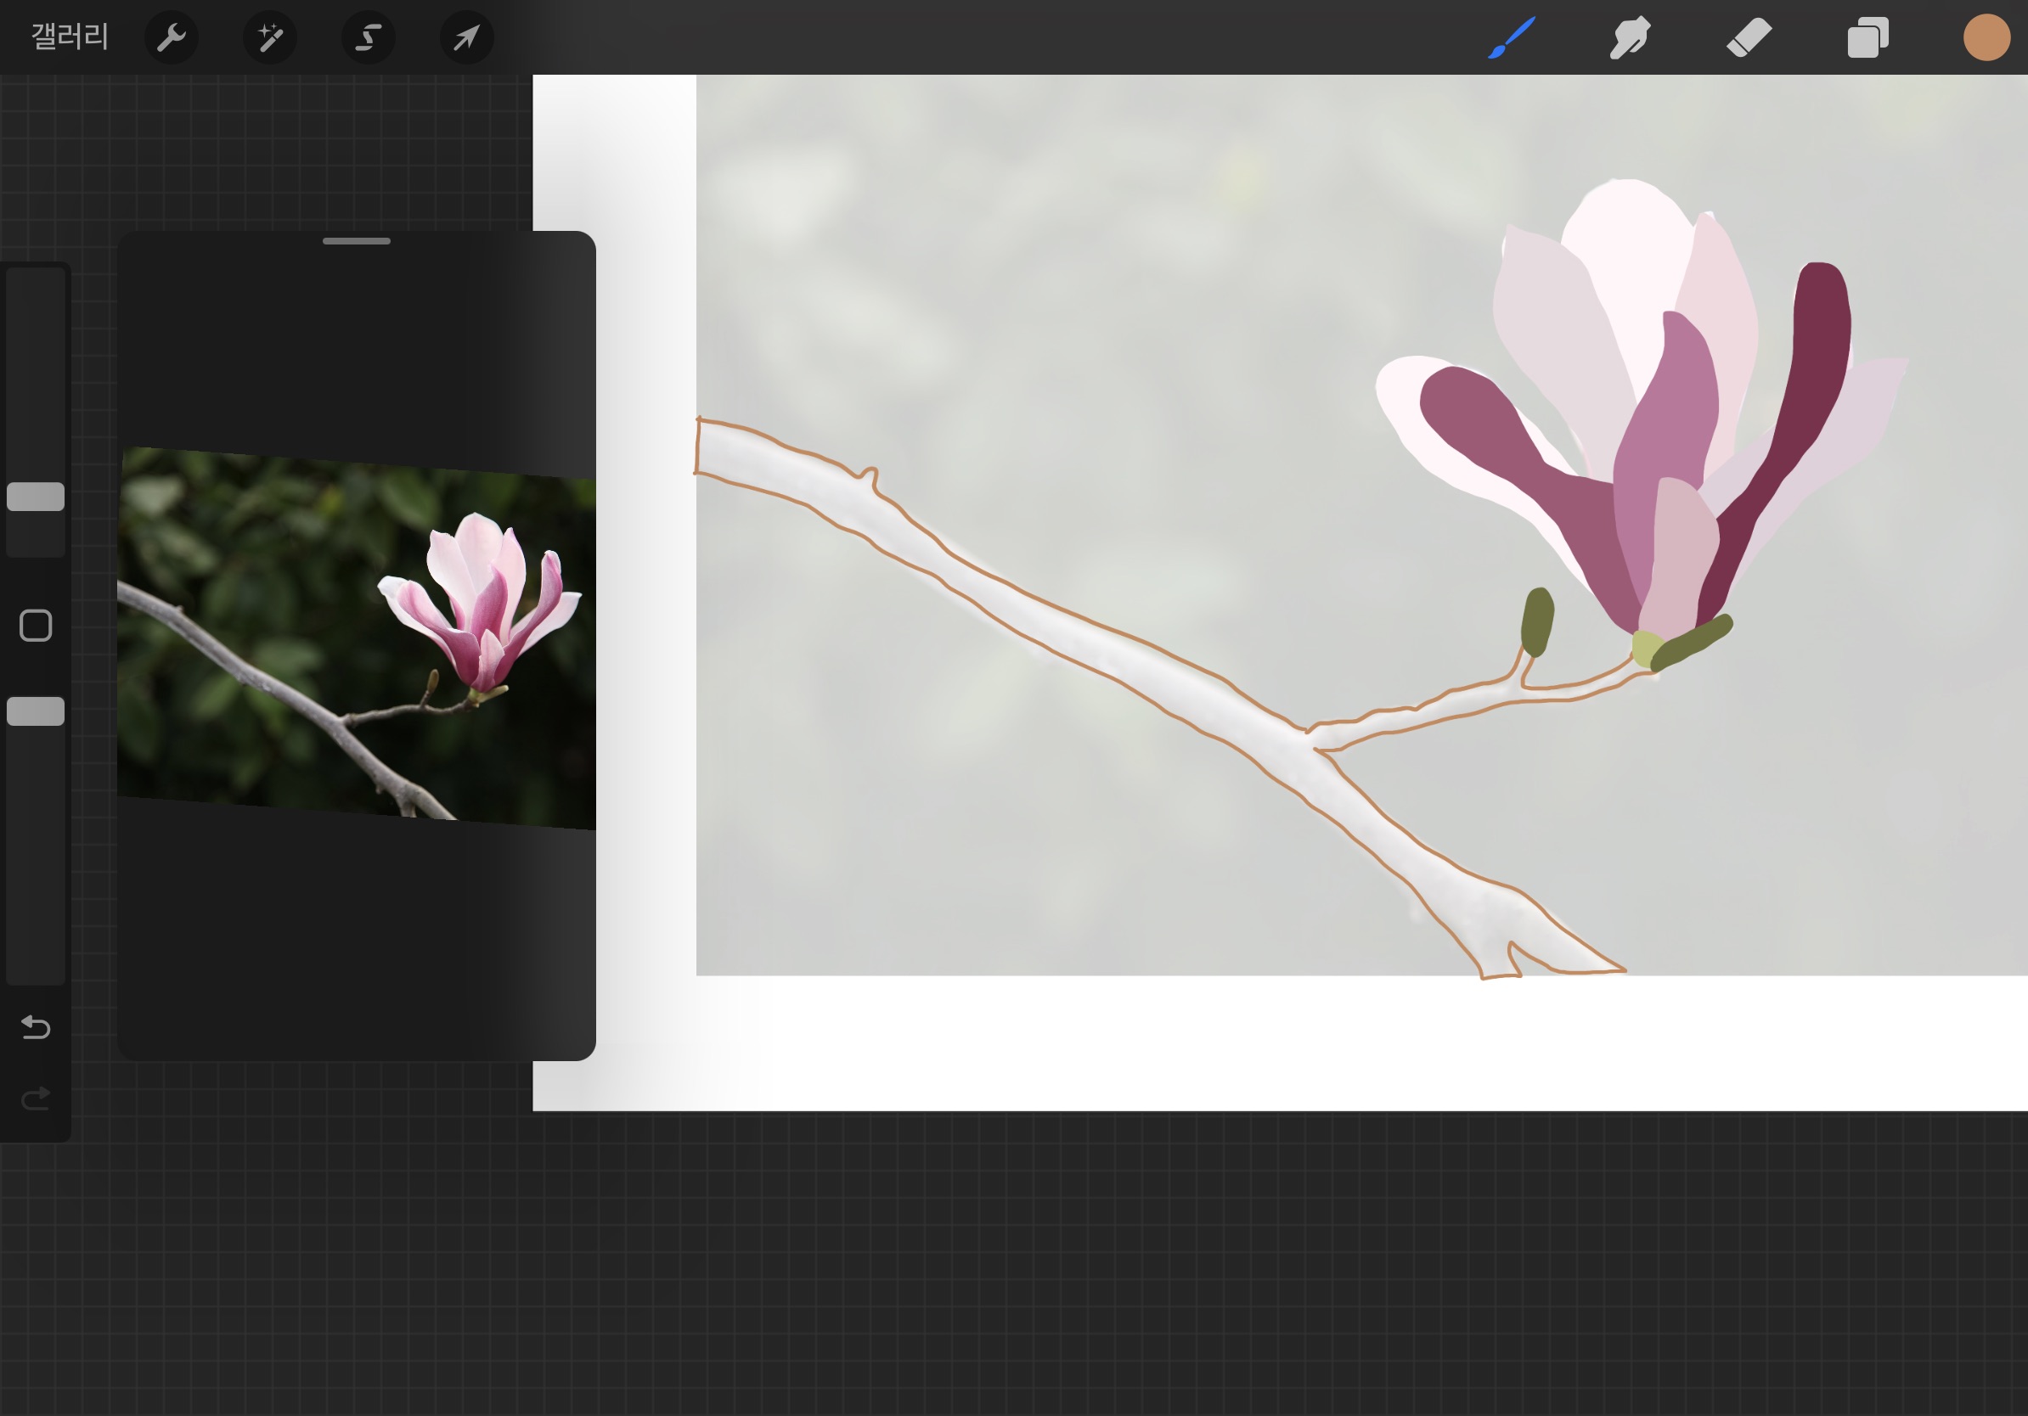This screenshot has height=1416, width=2028.
Task: Activate the Transform arrow tool
Action: pyautogui.click(x=466, y=38)
